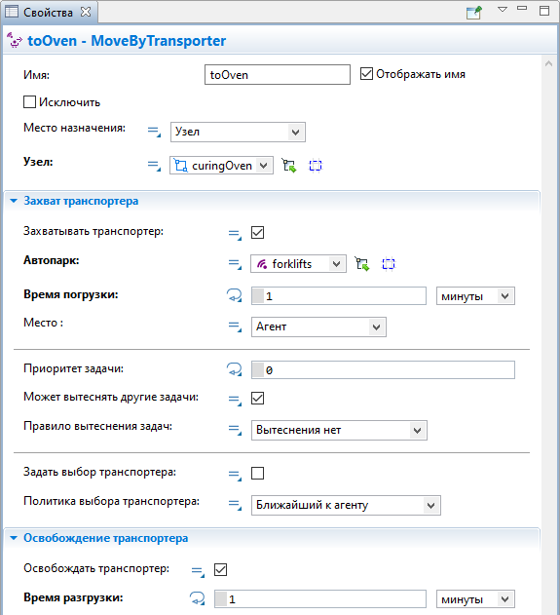The width and height of the screenshot is (560, 615).
Task: Enable Задать выбор транспортера checkbox
Action: [257, 473]
